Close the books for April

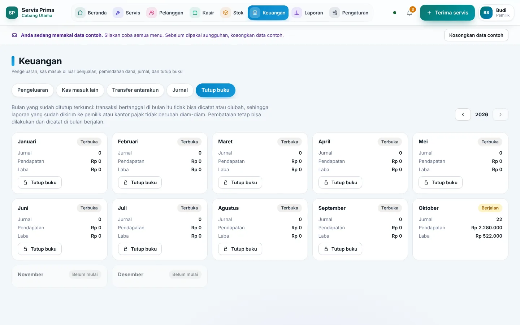[340, 182]
